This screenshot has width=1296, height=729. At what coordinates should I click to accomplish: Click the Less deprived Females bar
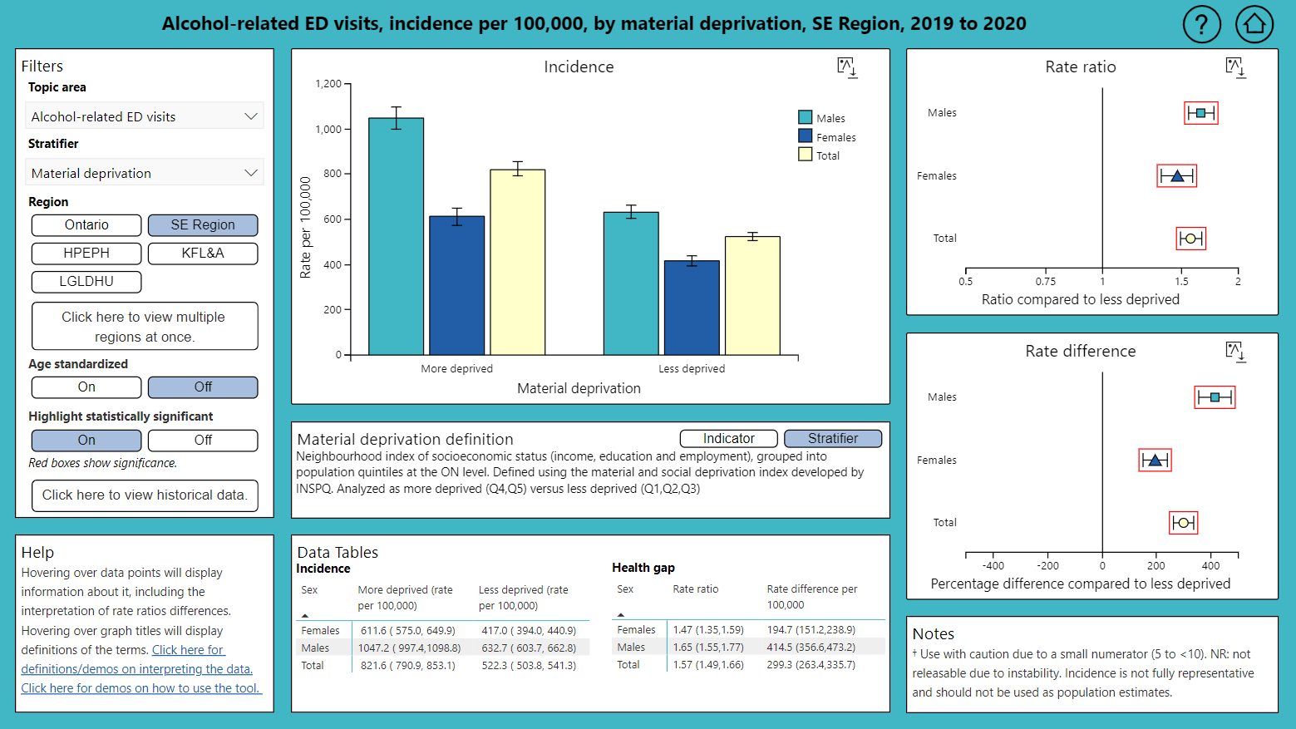(x=692, y=308)
